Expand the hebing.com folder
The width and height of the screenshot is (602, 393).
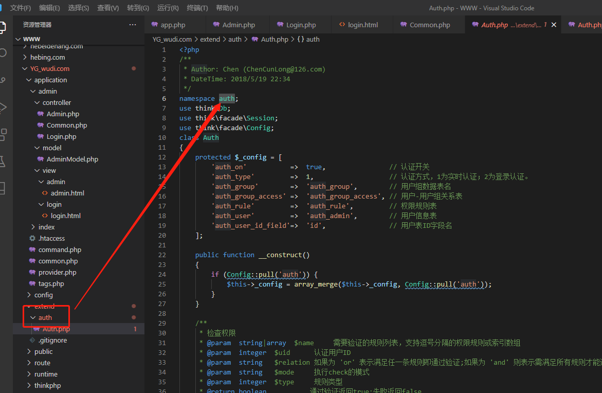coord(25,57)
